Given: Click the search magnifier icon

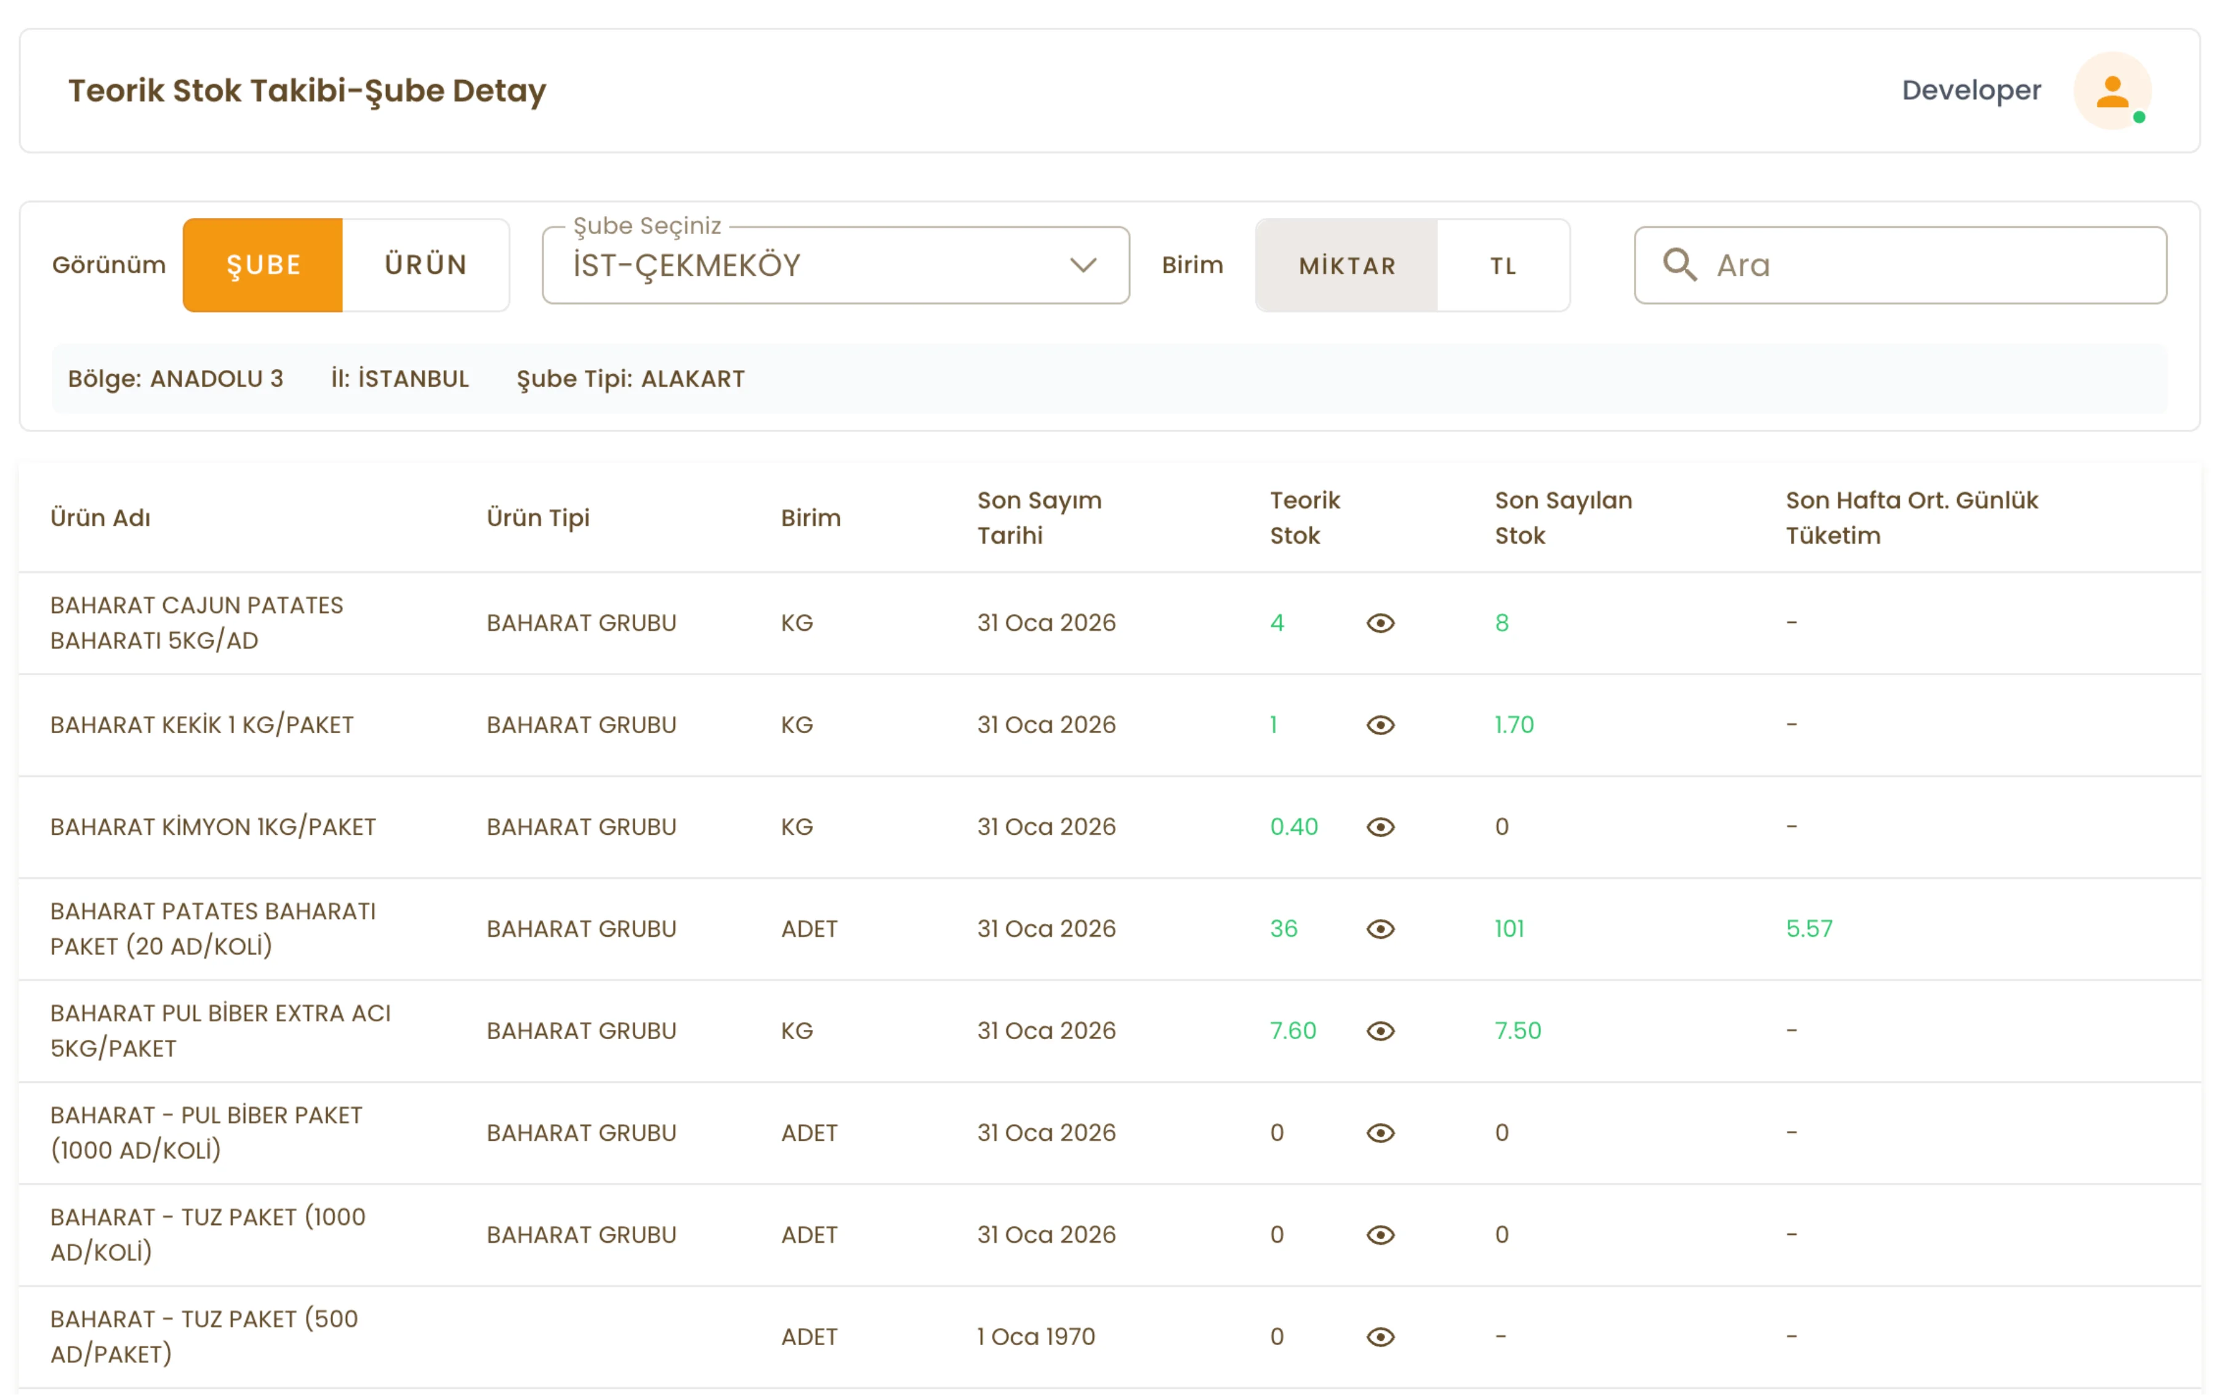Looking at the screenshot, I should tap(1678, 265).
